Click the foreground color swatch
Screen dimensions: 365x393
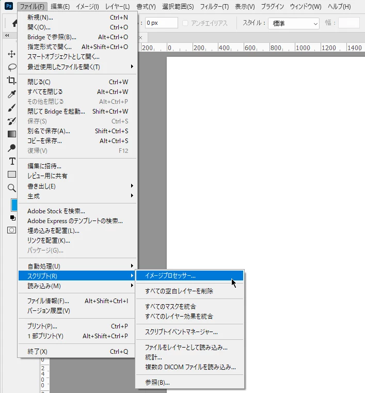[14, 205]
